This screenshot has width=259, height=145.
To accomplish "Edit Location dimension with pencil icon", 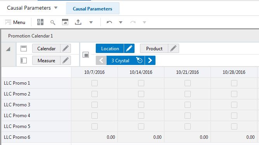I will (x=129, y=48).
